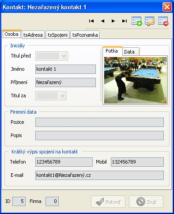The height and width of the screenshot is (214, 174).
Task: Go to the previous contact record
Action: pos(102,21)
